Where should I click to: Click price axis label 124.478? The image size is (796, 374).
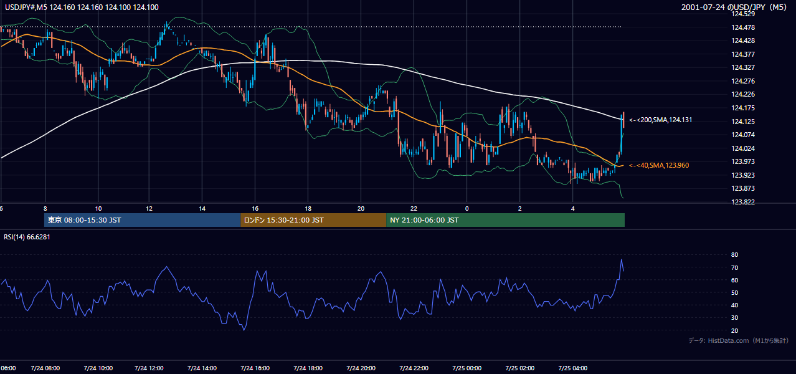[x=744, y=27]
